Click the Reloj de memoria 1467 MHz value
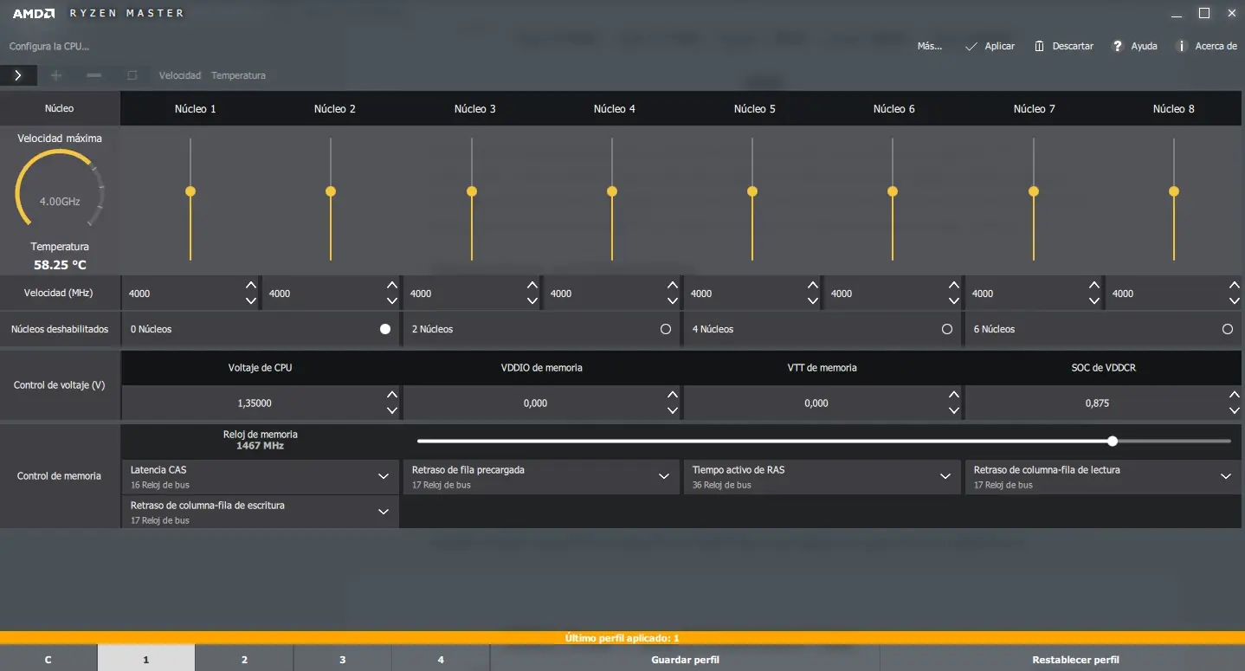Viewport: 1245px width, 671px height. (x=260, y=446)
